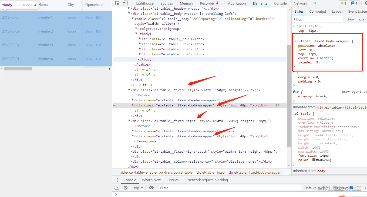Switch to the top Console tab

tap(280, 3)
